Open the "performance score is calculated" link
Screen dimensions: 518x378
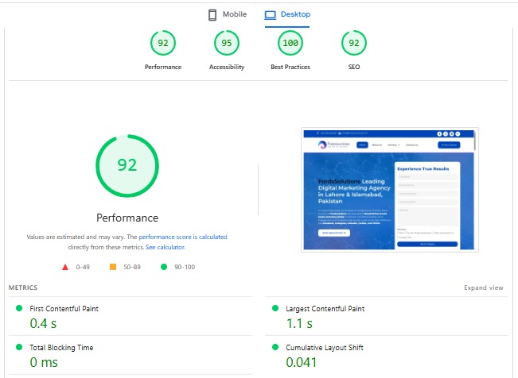tap(182, 237)
